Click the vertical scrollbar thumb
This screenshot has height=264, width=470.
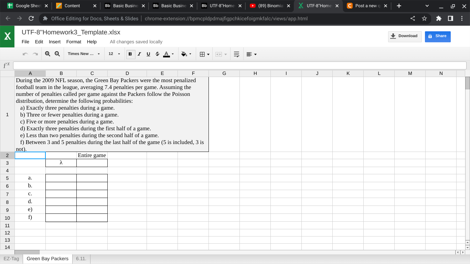[x=467, y=83]
